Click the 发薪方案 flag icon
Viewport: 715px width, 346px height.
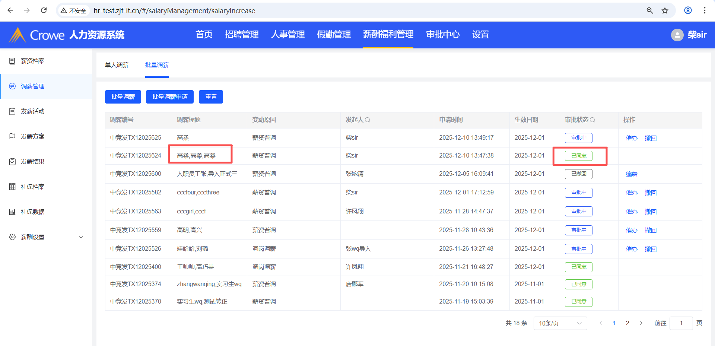[x=12, y=136]
